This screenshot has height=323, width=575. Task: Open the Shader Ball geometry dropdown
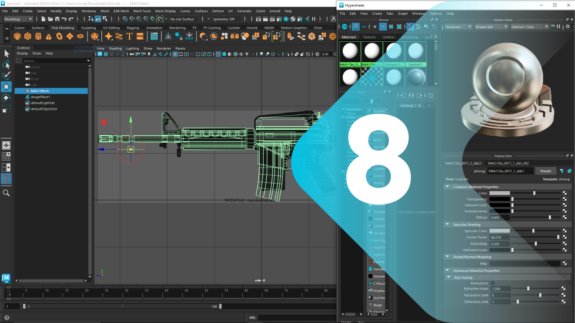491,27
